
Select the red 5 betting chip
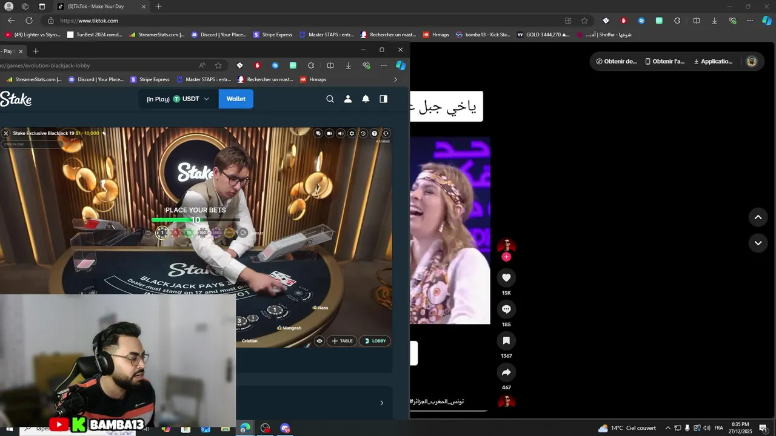[x=176, y=233]
